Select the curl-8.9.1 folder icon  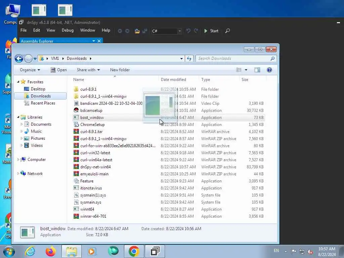(76, 89)
